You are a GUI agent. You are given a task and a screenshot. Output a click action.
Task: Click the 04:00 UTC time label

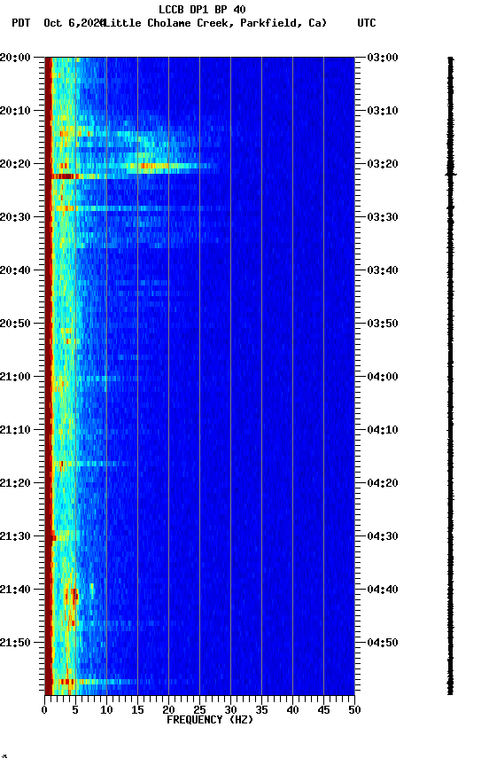pos(383,377)
